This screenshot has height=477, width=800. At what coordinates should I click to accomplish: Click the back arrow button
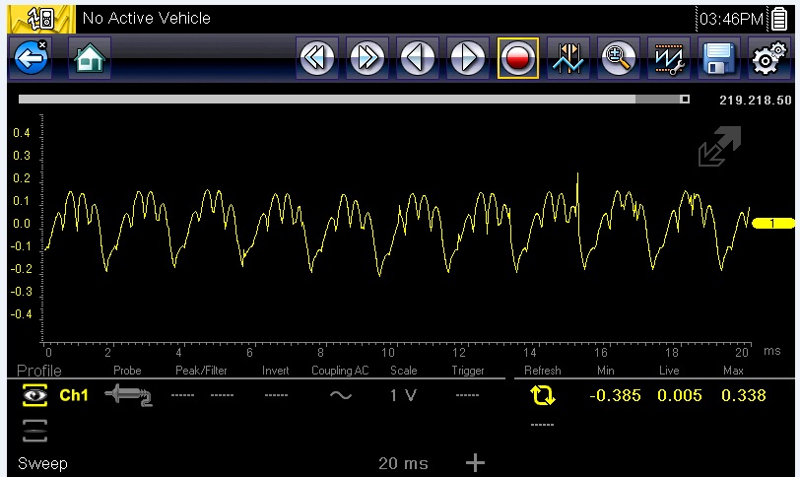coord(31,59)
